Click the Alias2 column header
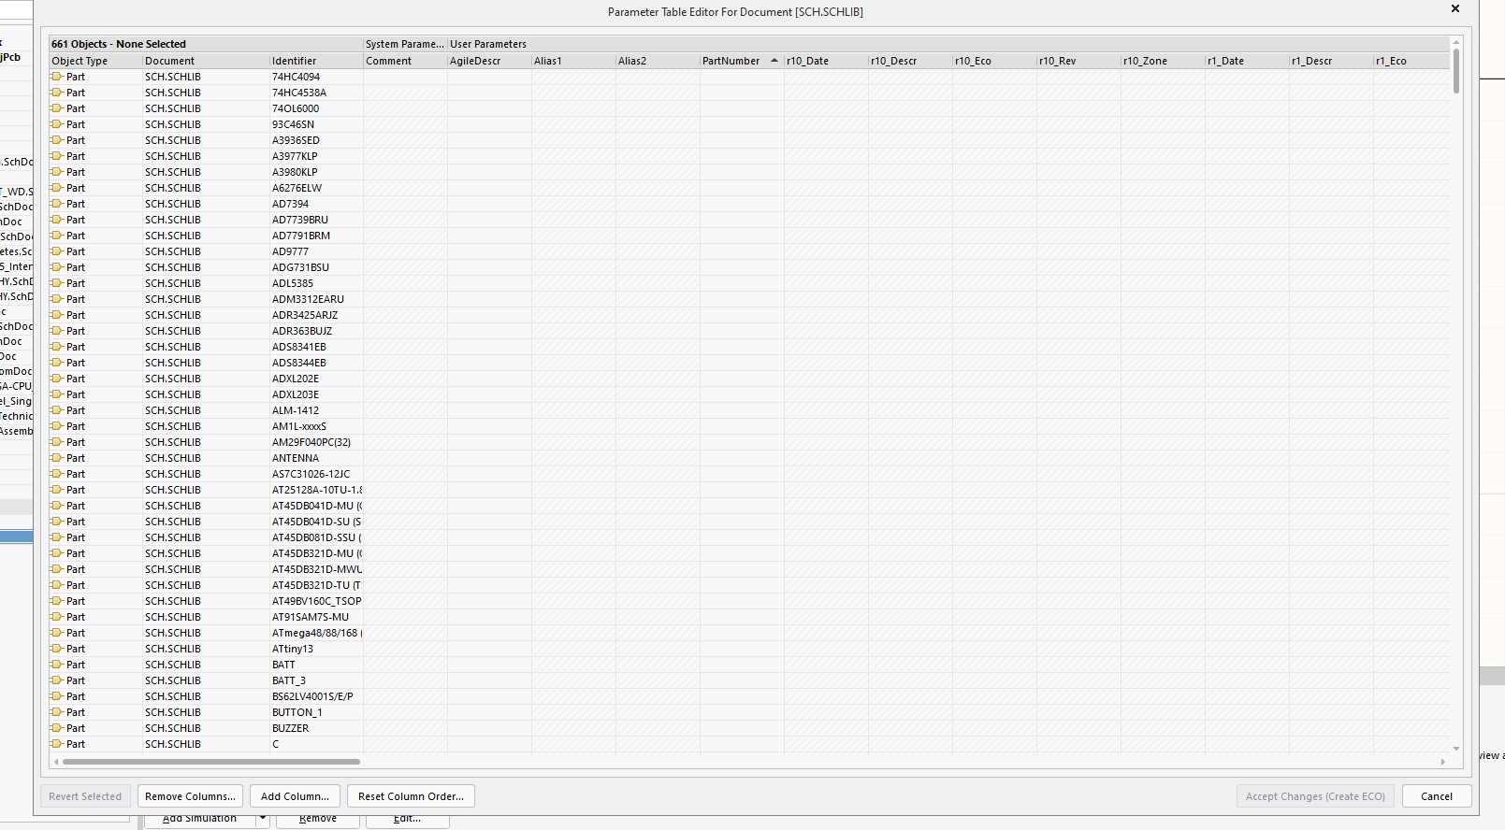1505x830 pixels. 658,61
